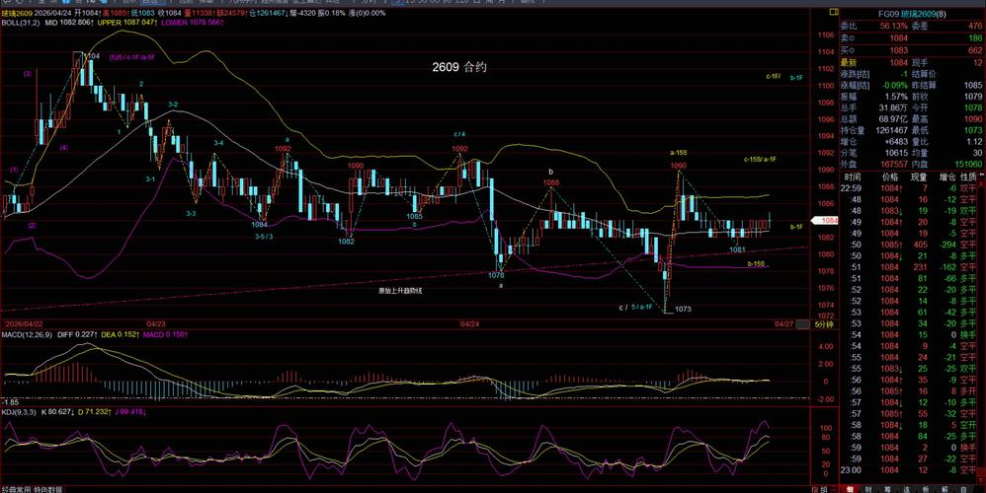Image resolution: width=986 pixels, height=493 pixels.
Task: Select the 解 tab at bottom right
Action: click(944, 489)
